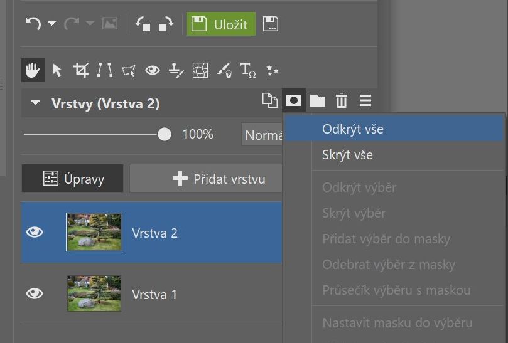Click the Úpravy adjustments button
This screenshot has height=343, width=508.
tap(73, 178)
